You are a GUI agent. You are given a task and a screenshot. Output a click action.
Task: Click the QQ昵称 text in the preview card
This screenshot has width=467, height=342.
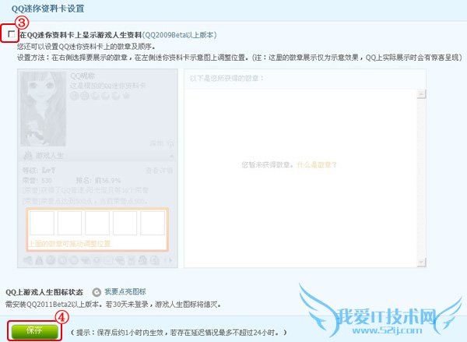pyautogui.click(x=82, y=76)
